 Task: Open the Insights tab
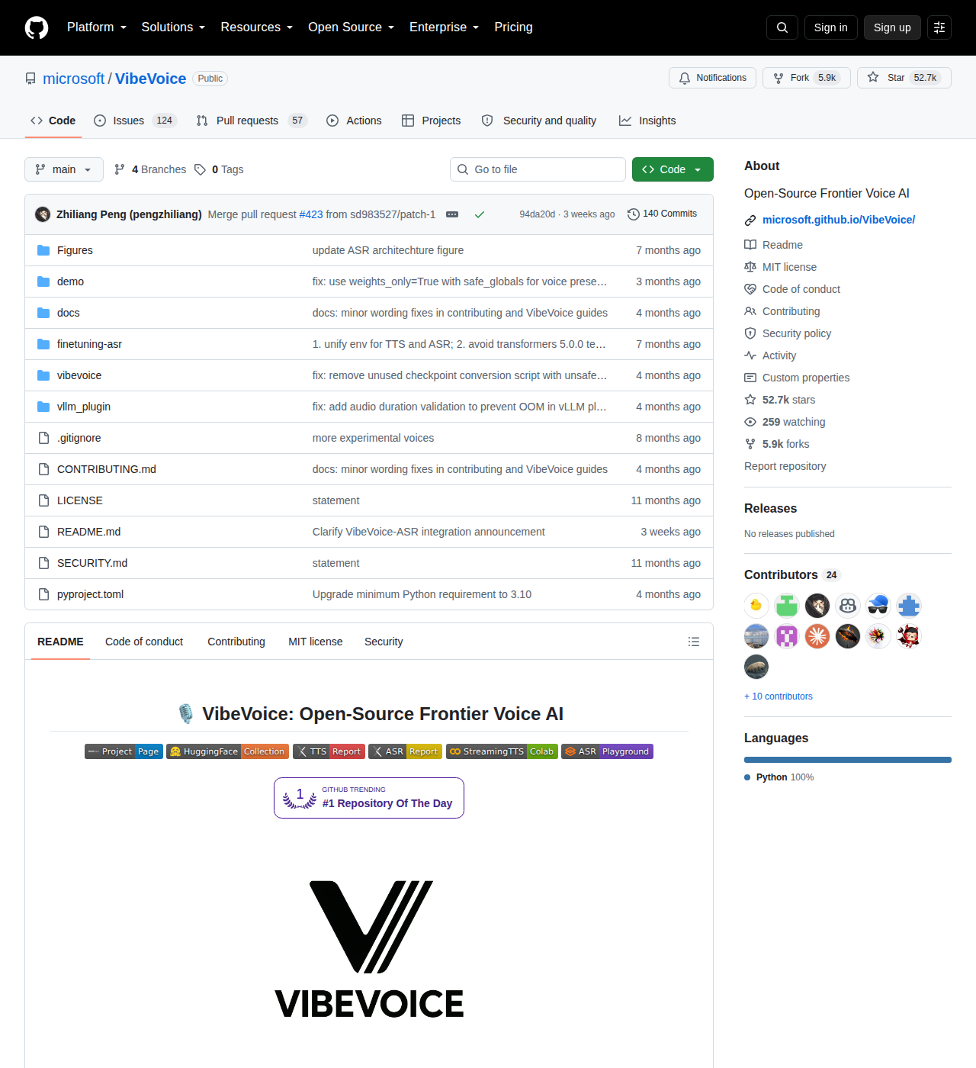(x=647, y=121)
